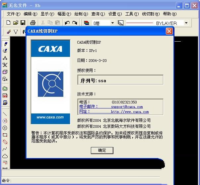Click the 日期:2004-3-20 text

click(92, 60)
